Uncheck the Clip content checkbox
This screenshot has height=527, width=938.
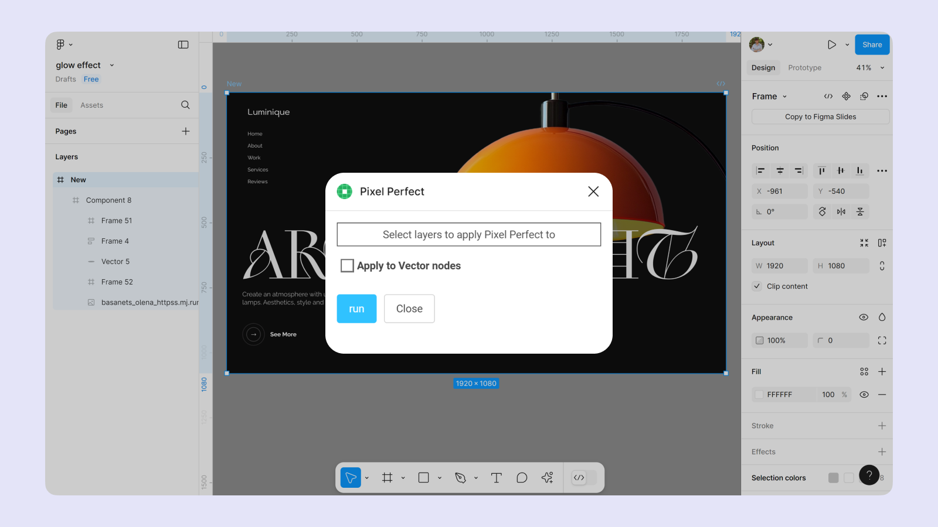[757, 286]
